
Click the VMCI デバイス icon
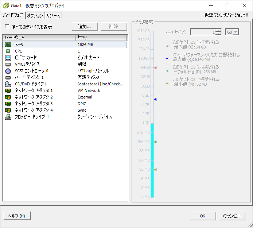click(8, 65)
